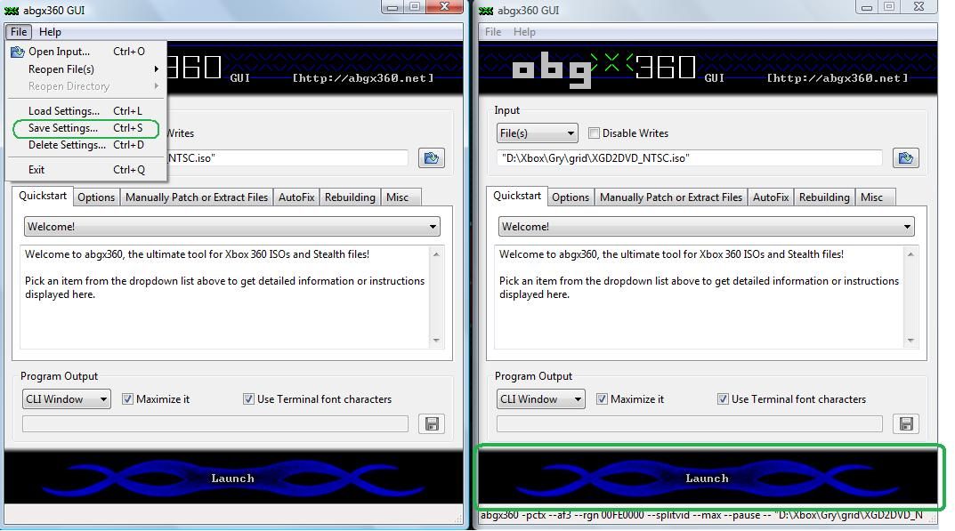Click File menu in left window
This screenshot has height=531, width=955.
coord(19,32)
